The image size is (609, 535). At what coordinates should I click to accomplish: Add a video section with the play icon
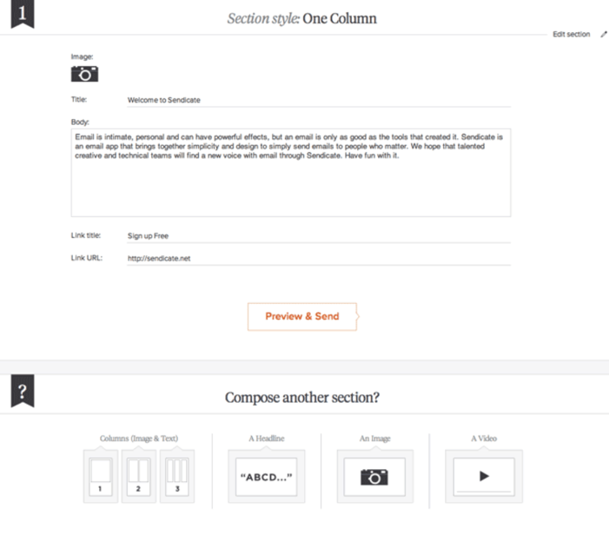tap(483, 476)
